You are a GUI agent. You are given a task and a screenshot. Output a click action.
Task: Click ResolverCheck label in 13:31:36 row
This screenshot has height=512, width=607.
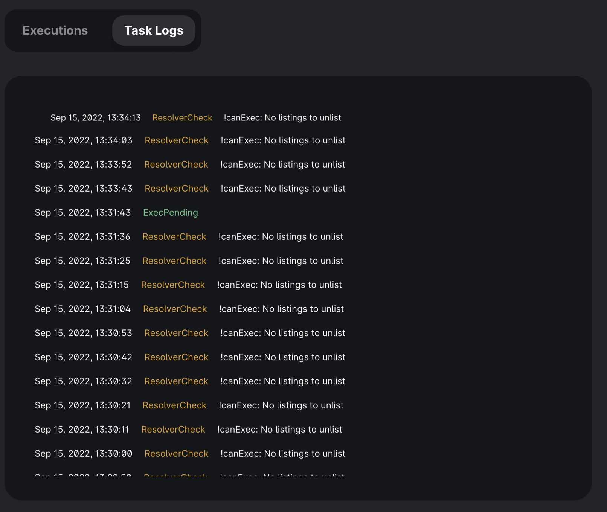(174, 237)
